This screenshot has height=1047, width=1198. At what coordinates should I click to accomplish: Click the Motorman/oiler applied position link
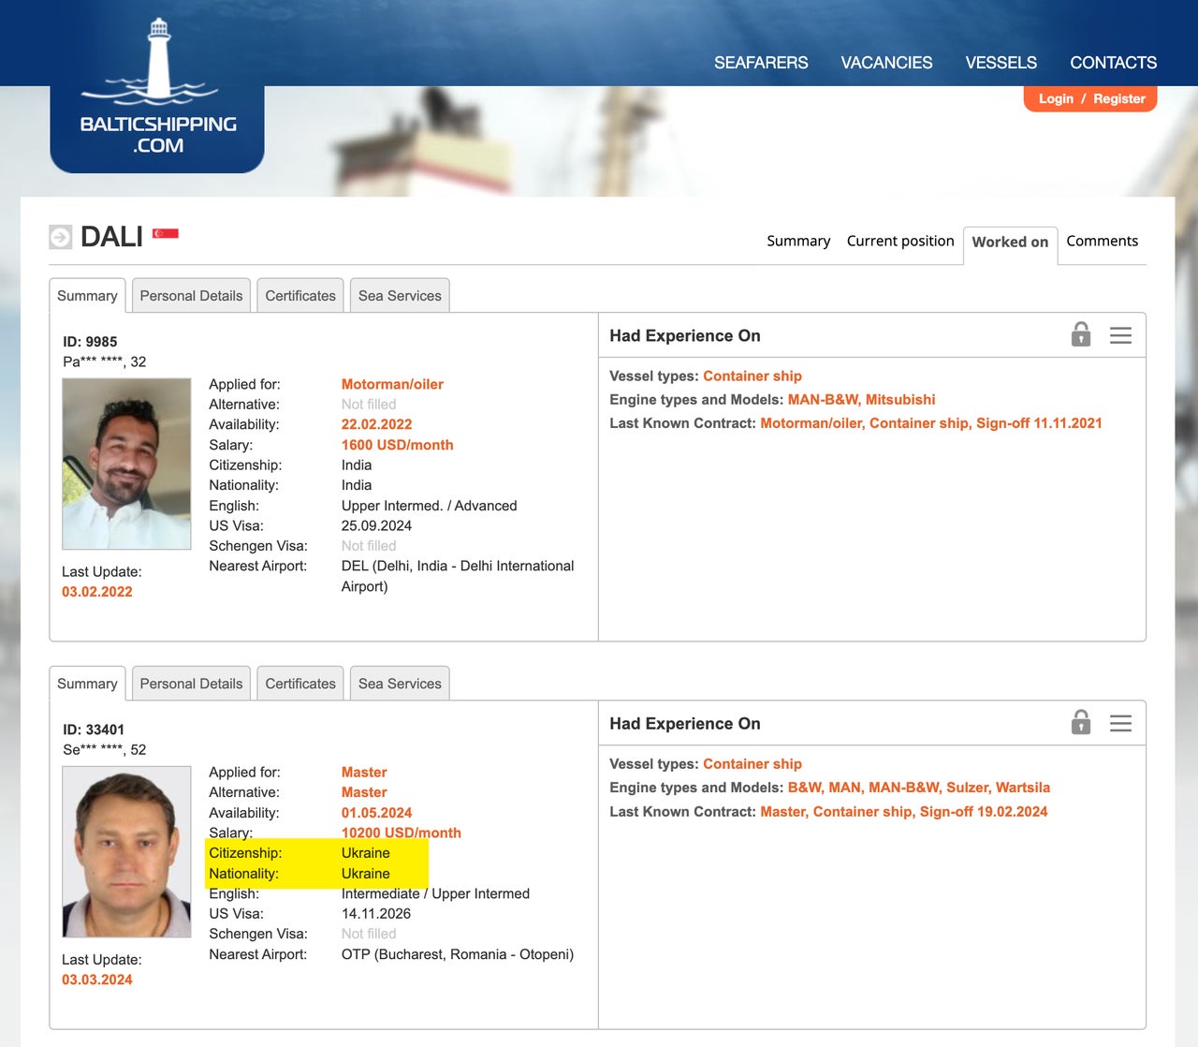tap(392, 384)
